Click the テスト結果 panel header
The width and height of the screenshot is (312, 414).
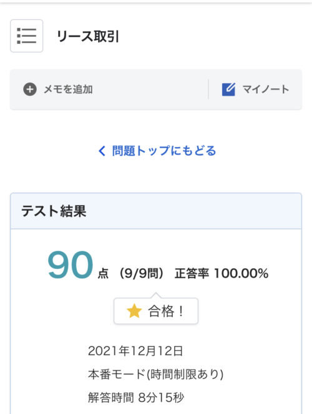[x=156, y=211]
